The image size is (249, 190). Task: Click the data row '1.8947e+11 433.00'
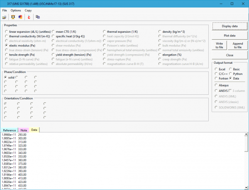tap(14, 186)
